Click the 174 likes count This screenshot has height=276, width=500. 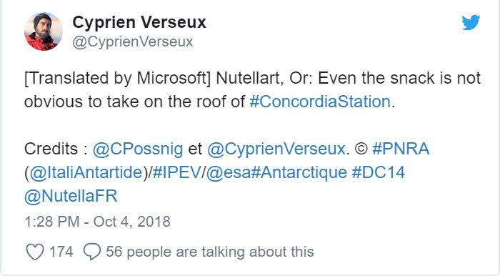coord(61,252)
